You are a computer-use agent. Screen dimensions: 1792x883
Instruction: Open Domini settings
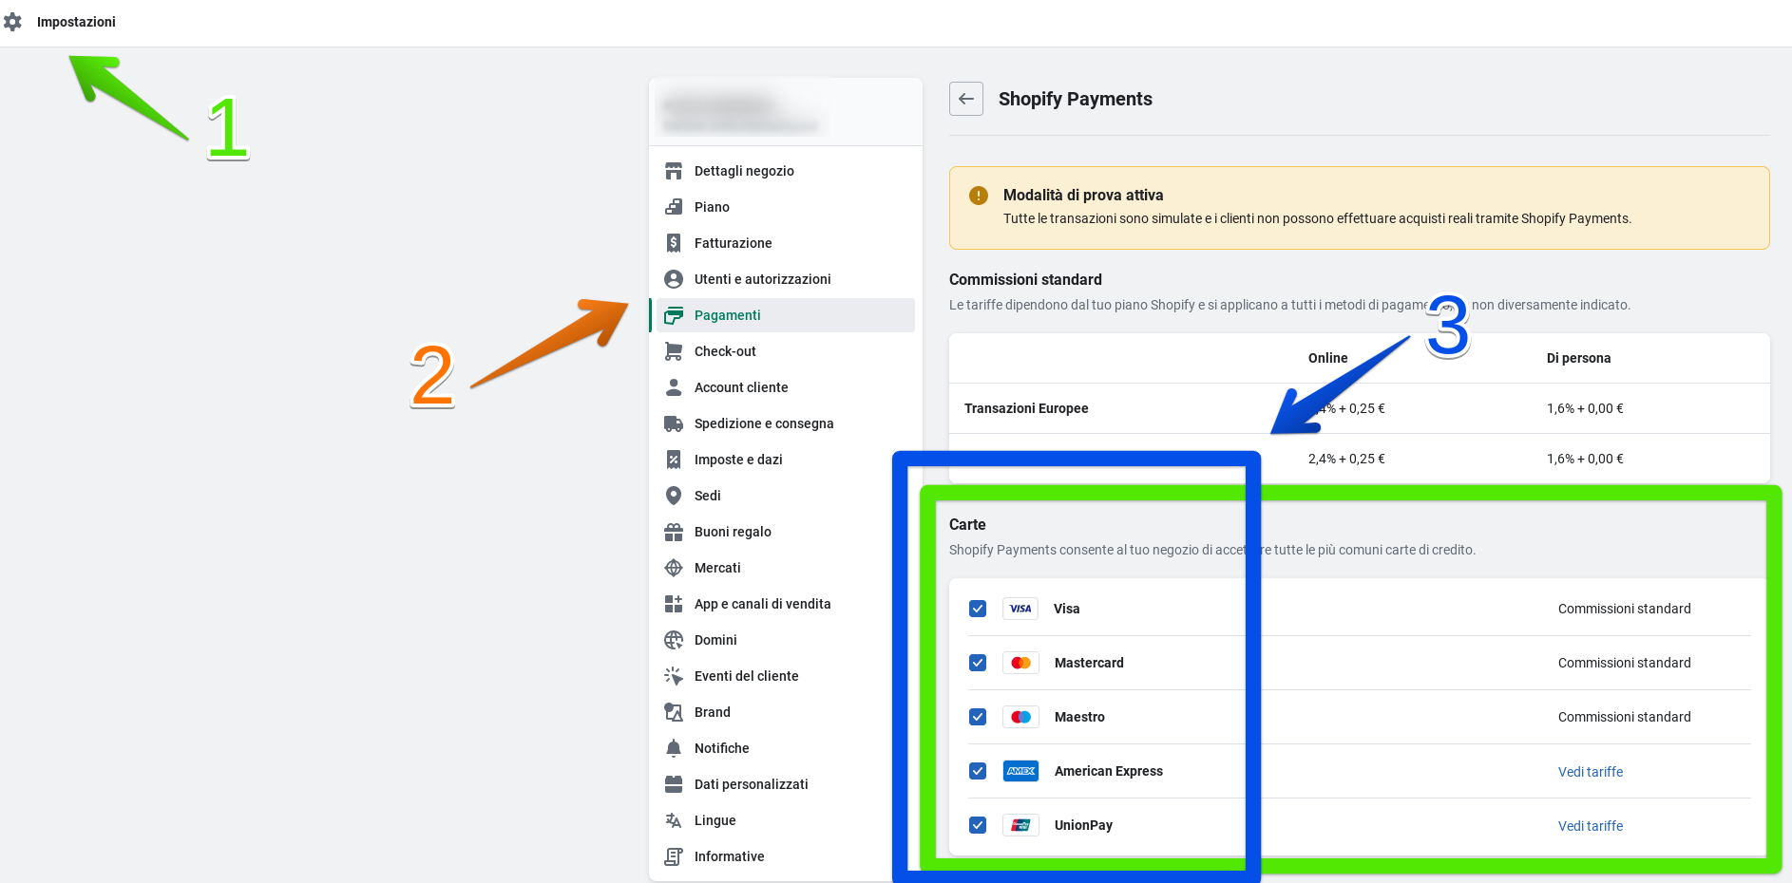785,640
